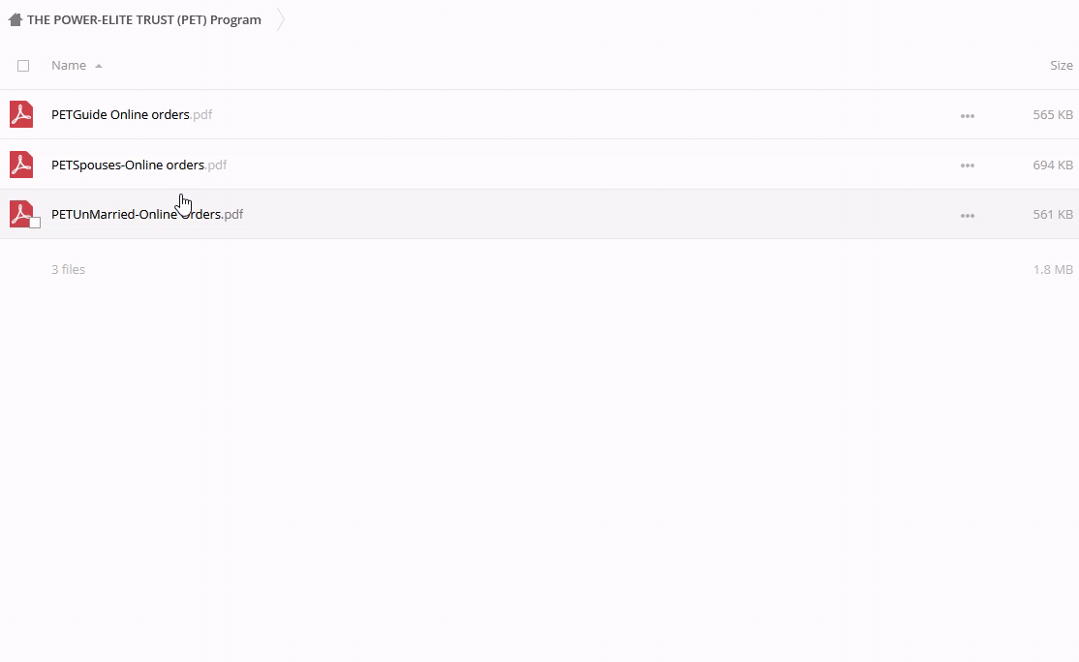1079x662 pixels.
Task: Toggle name sort direction arrow
Action: pos(99,66)
